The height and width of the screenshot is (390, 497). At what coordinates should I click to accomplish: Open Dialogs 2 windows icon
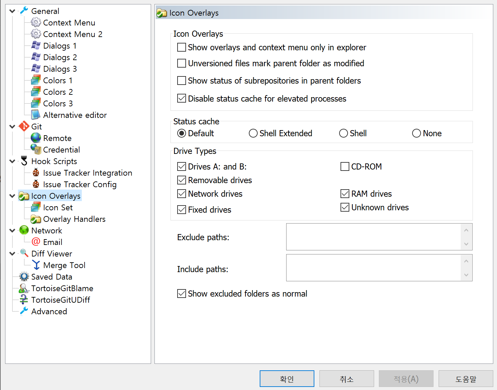point(36,57)
